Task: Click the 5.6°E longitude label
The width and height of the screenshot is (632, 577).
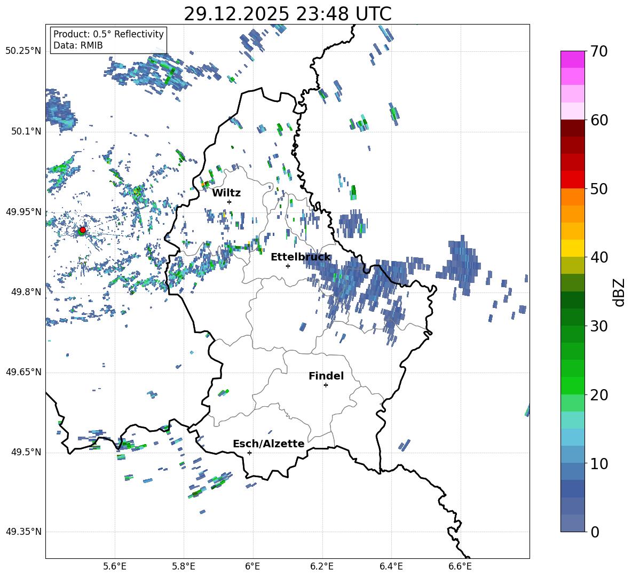Action: (x=115, y=566)
